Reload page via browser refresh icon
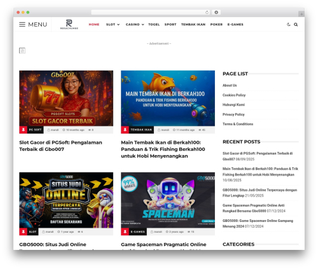This screenshot has width=318, height=269. click(x=207, y=12)
